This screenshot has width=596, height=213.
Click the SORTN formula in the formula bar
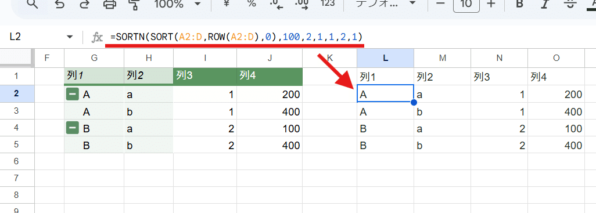coord(236,37)
